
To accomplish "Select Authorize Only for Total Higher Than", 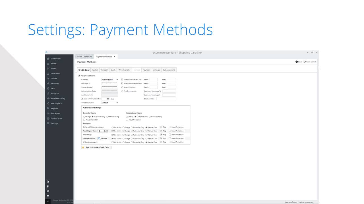I will (132, 131).
